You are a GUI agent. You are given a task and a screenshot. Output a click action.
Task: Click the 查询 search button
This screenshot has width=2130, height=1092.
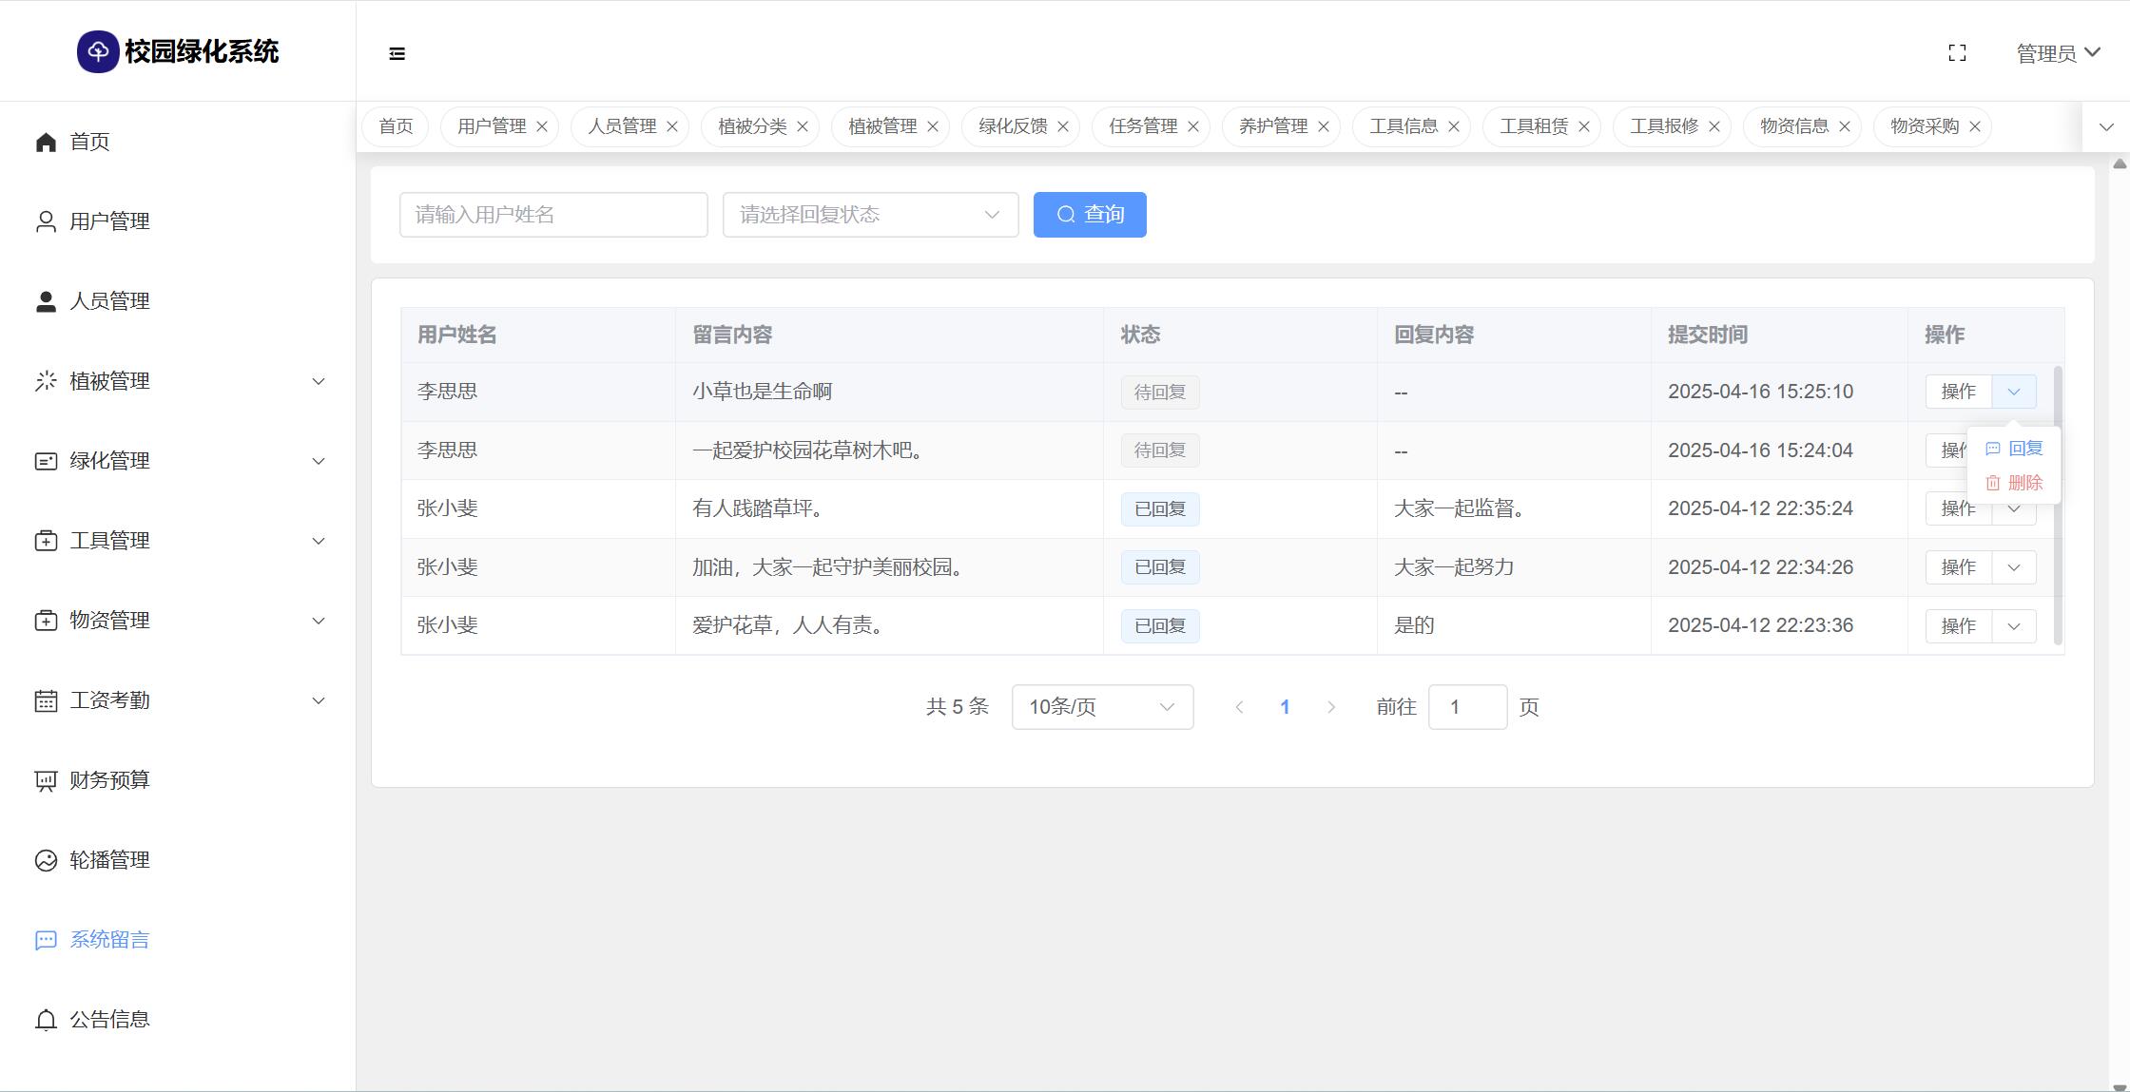click(1090, 215)
